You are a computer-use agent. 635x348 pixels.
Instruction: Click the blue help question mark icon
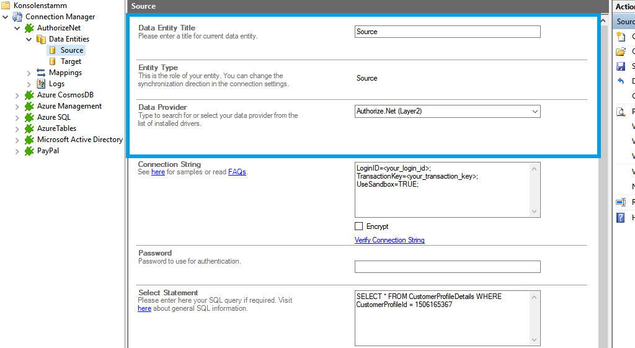[x=620, y=218]
